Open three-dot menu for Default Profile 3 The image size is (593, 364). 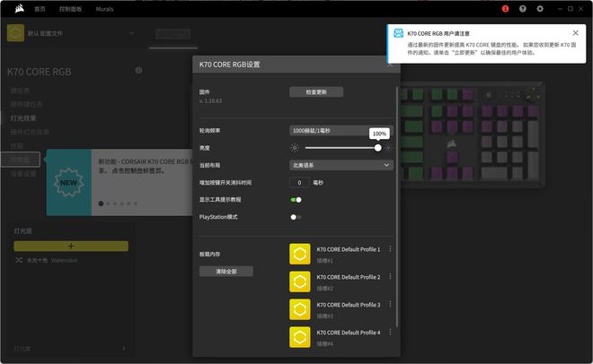(x=390, y=305)
